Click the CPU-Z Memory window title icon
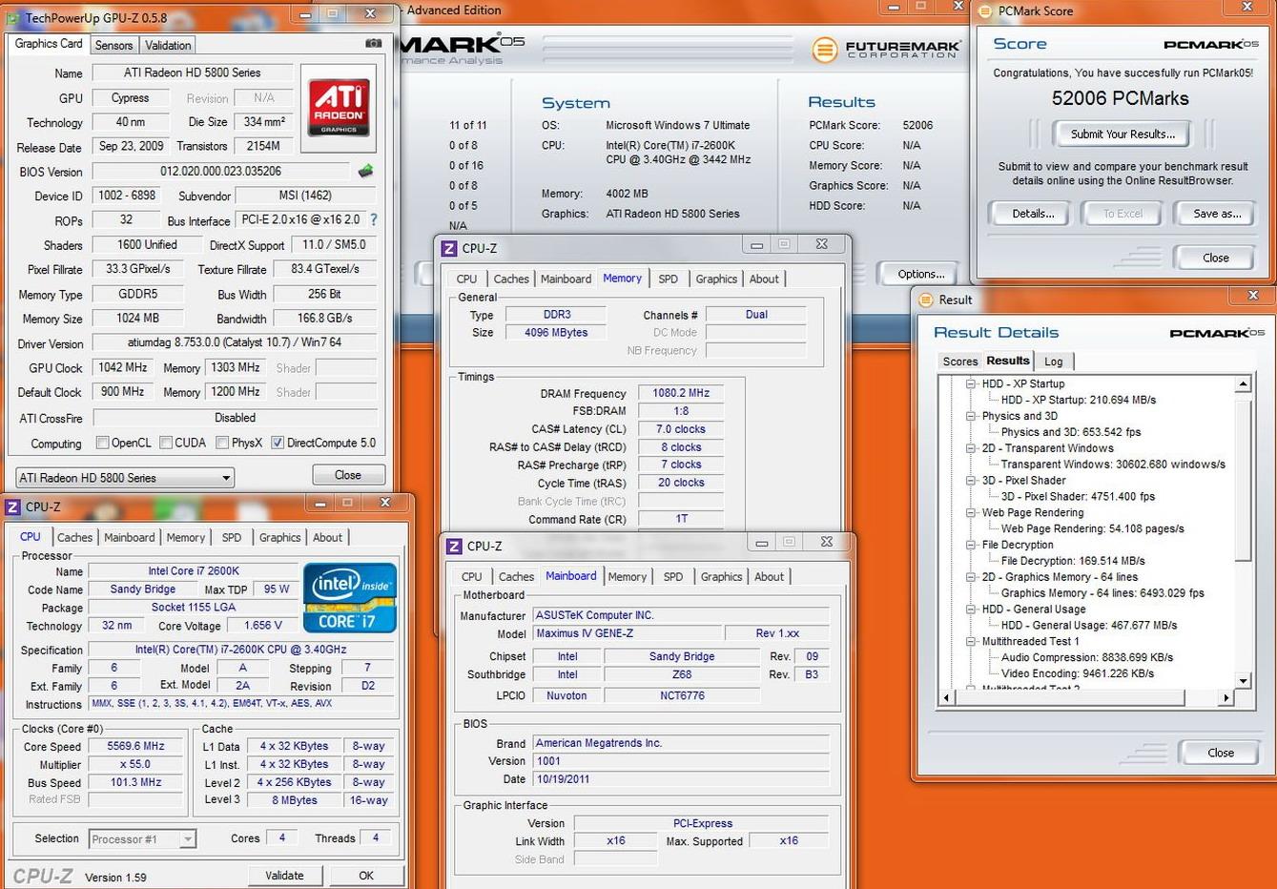1277x889 pixels. 449,248
